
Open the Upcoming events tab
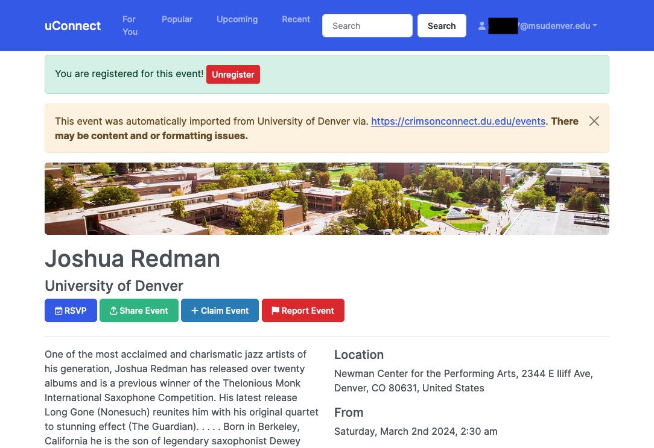click(x=237, y=19)
